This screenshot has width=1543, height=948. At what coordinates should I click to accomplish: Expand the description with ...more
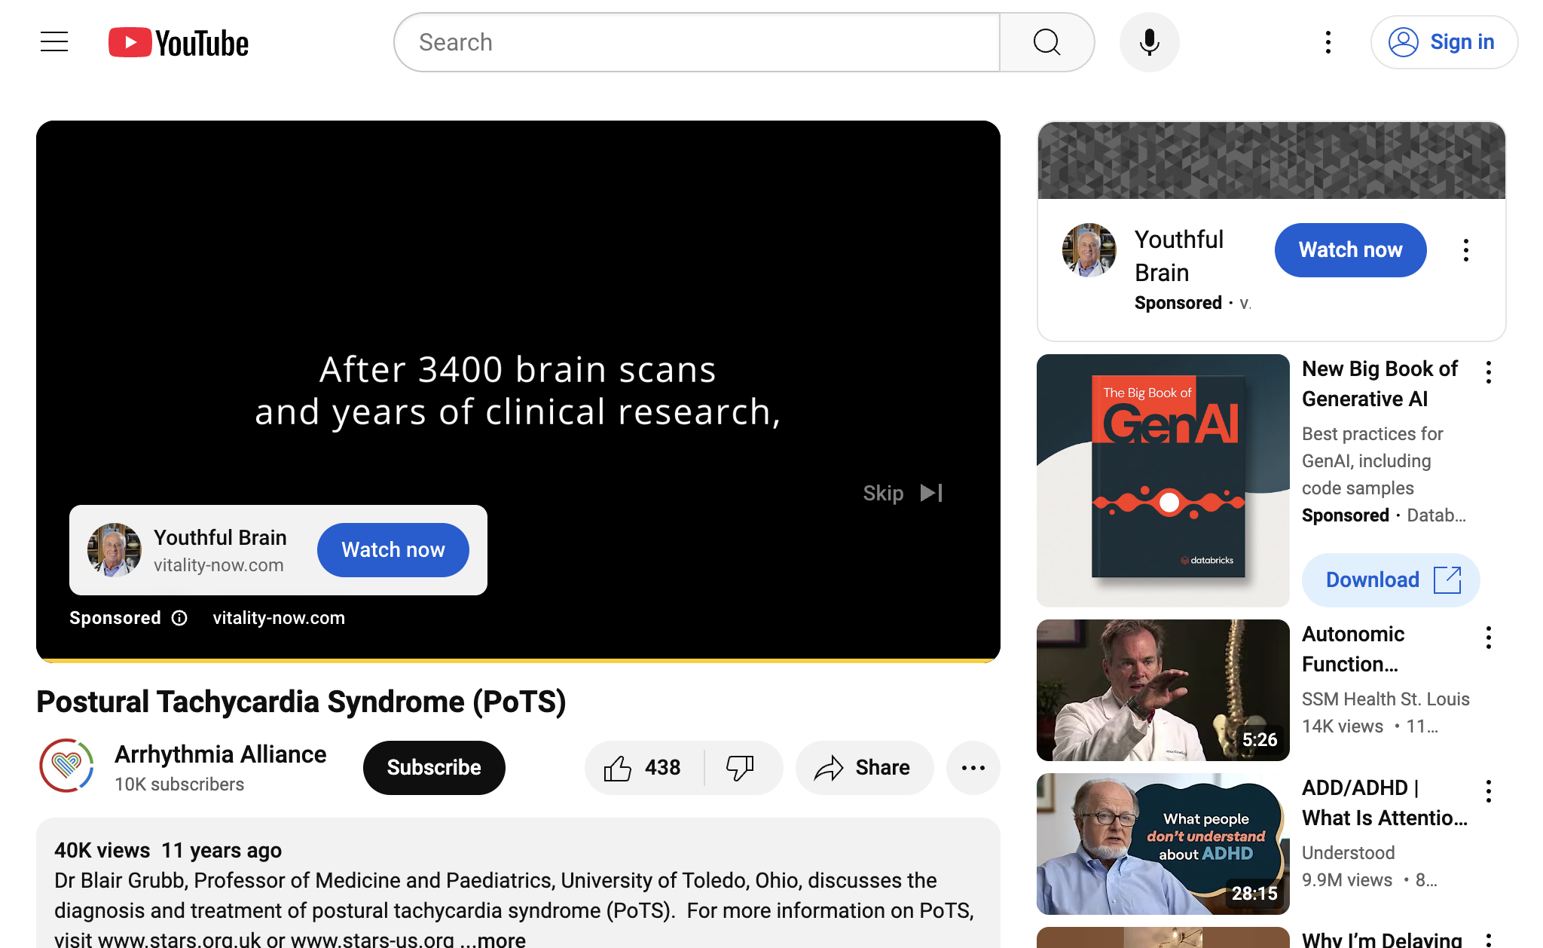[x=494, y=939]
